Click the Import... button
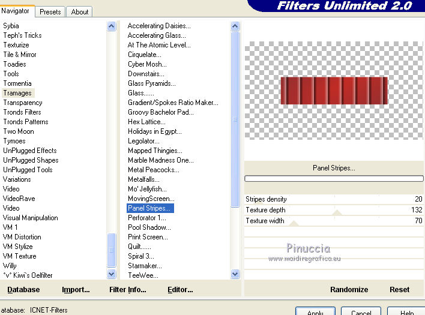 pos(76,290)
